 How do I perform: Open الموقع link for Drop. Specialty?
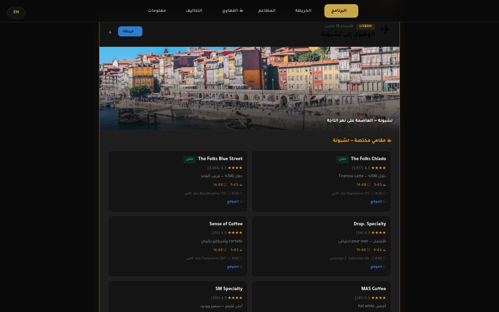pos(378,267)
